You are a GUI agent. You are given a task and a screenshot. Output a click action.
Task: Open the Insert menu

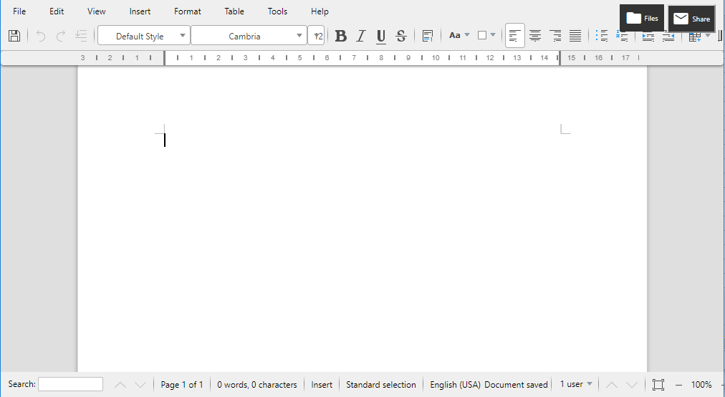pyautogui.click(x=140, y=11)
